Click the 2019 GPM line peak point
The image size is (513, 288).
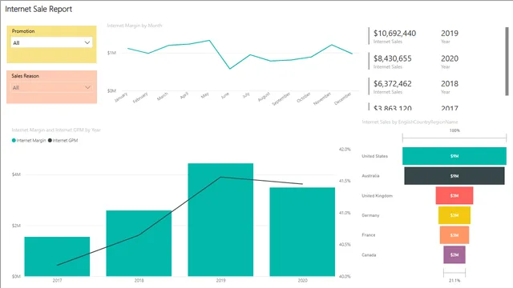tap(220, 177)
